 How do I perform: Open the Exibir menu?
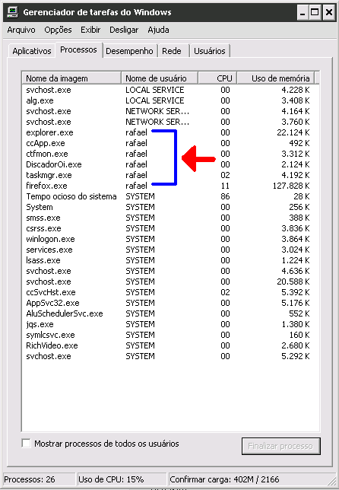pos(90,30)
